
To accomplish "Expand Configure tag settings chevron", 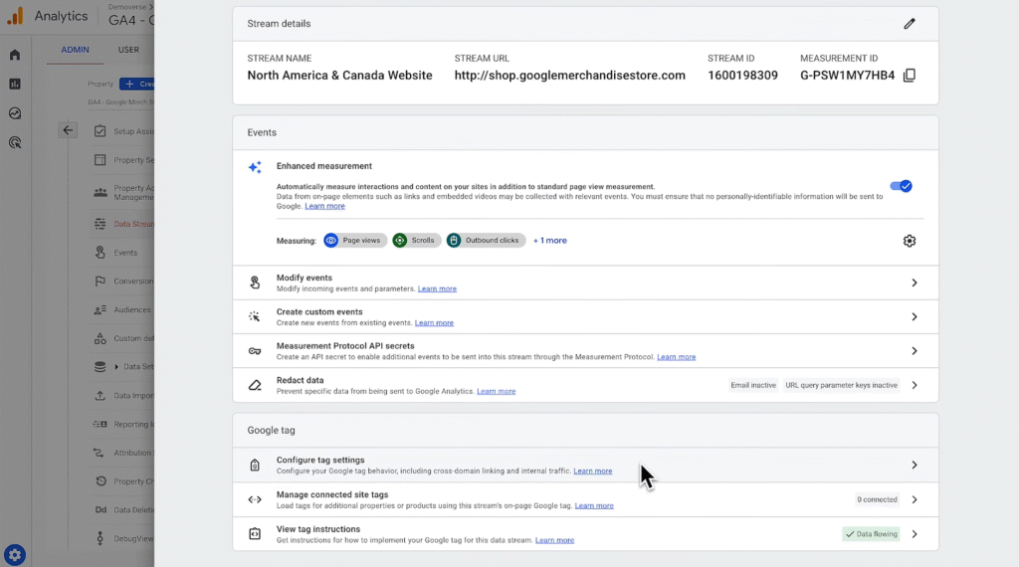I will tap(914, 465).
